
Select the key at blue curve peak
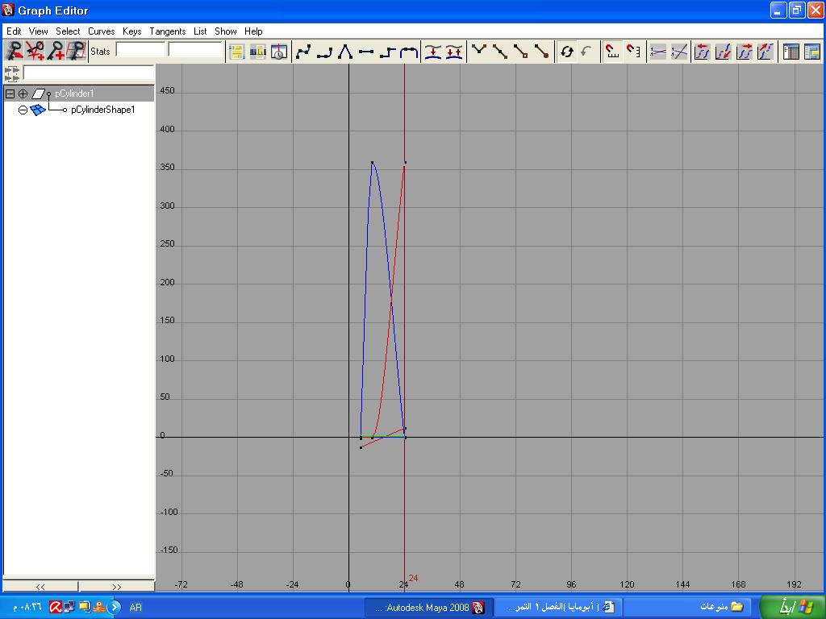(x=372, y=163)
